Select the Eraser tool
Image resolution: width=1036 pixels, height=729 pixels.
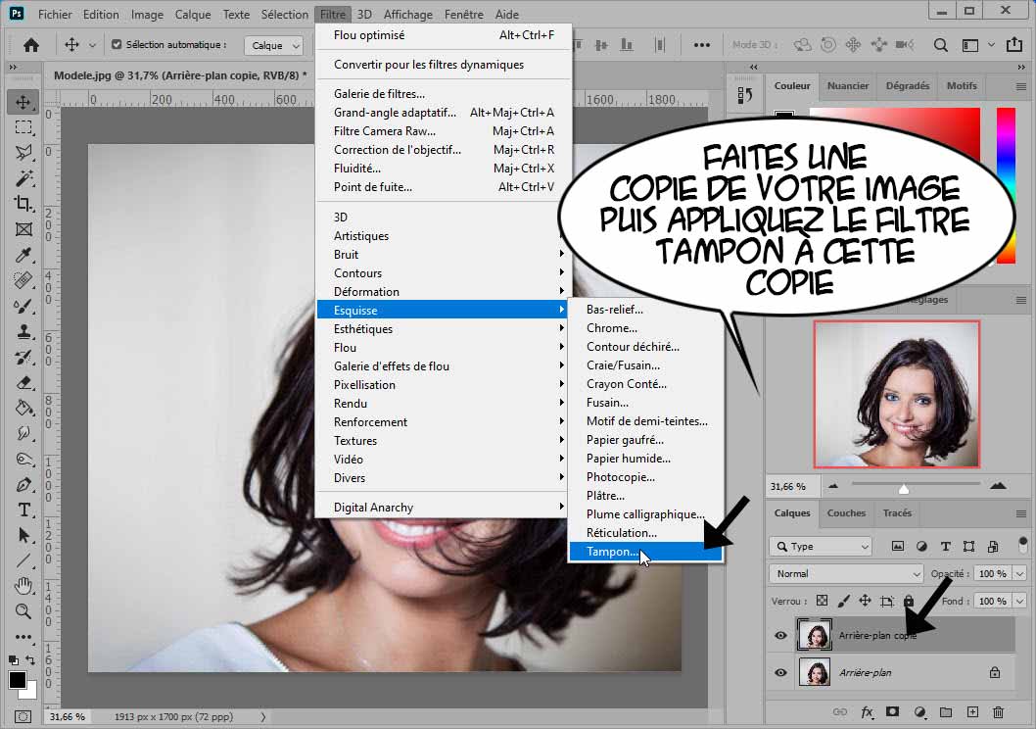pyautogui.click(x=24, y=383)
